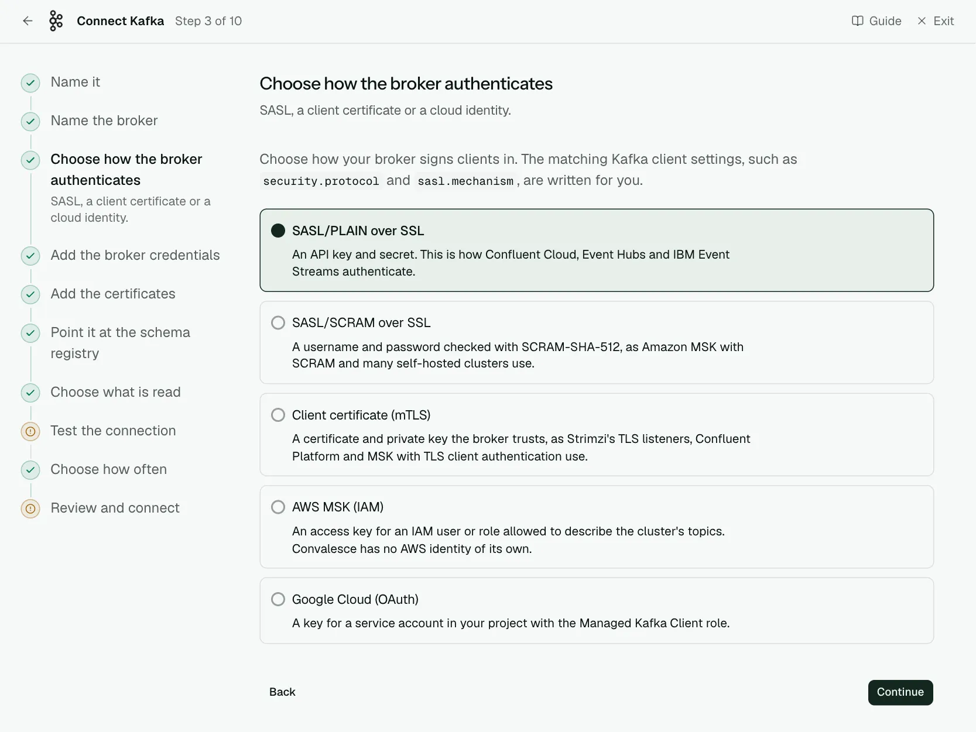The height and width of the screenshot is (732, 976).
Task: Click the Kafka logo icon
Action: coord(56,21)
